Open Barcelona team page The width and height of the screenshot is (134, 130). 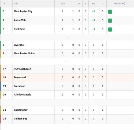tap(20, 86)
